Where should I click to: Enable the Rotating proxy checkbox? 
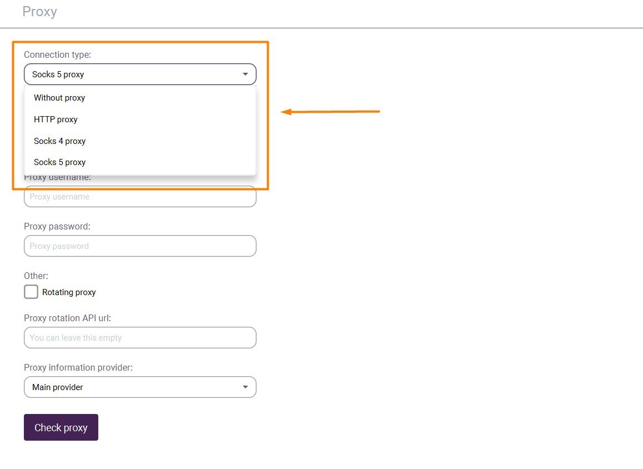[31, 292]
